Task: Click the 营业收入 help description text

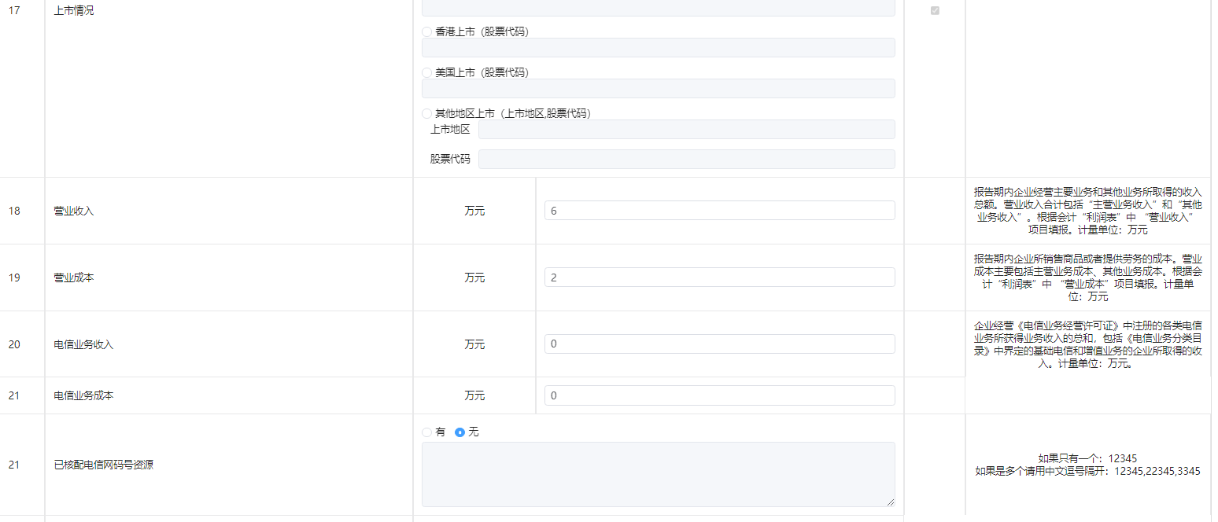Action: [x=1088, y=211]
